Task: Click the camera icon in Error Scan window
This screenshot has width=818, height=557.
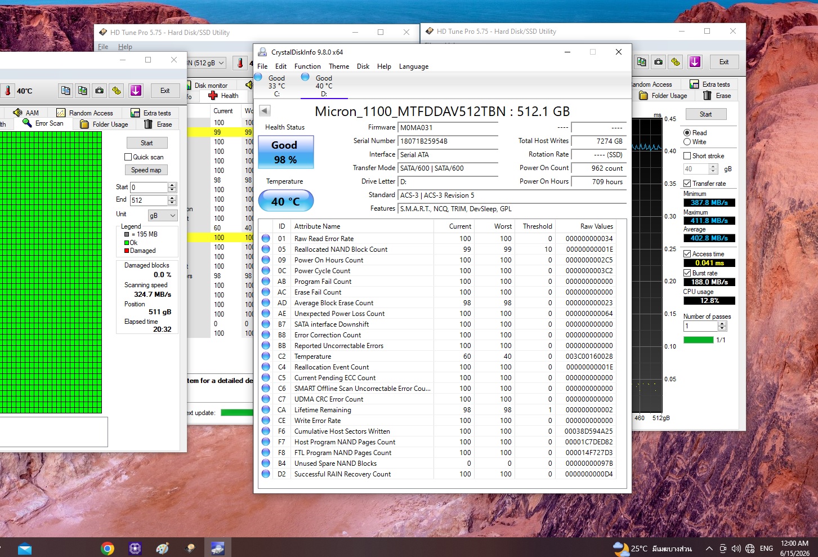Action: click(x=100, y=91)
